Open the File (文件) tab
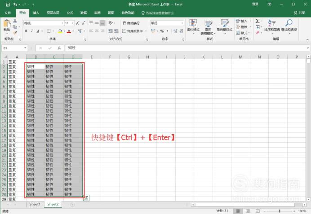The image size is (311, 214). click(x=8, y=13)
